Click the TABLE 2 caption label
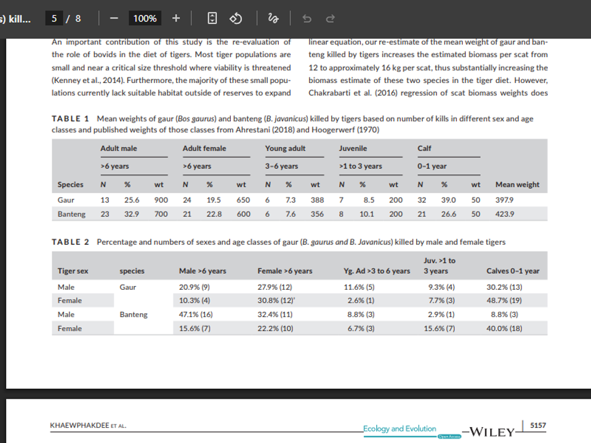Screen dimensions: 591x443 click(70, 242)
